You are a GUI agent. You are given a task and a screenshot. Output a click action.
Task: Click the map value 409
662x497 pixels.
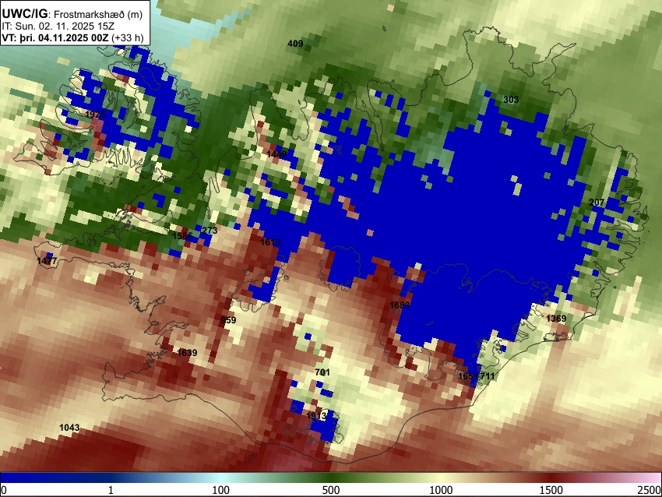[x=295, y=43]
